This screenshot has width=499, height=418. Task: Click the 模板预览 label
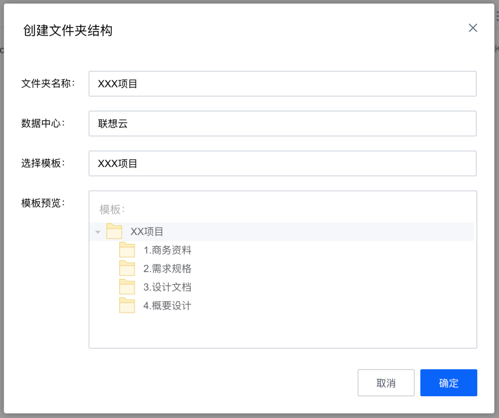(43, 203)
